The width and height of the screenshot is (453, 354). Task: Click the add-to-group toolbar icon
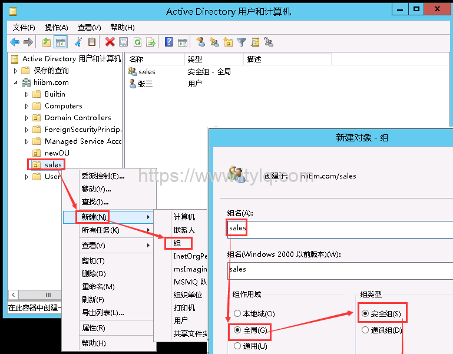(269, 42)
